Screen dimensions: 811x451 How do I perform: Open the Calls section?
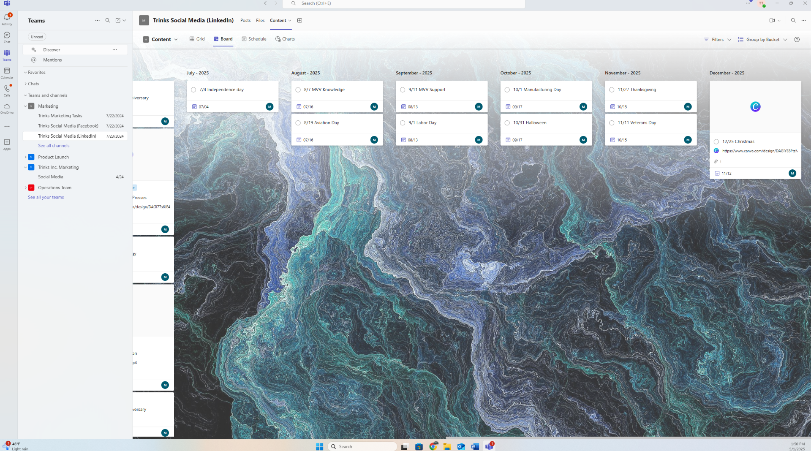[x=7, y=90]
